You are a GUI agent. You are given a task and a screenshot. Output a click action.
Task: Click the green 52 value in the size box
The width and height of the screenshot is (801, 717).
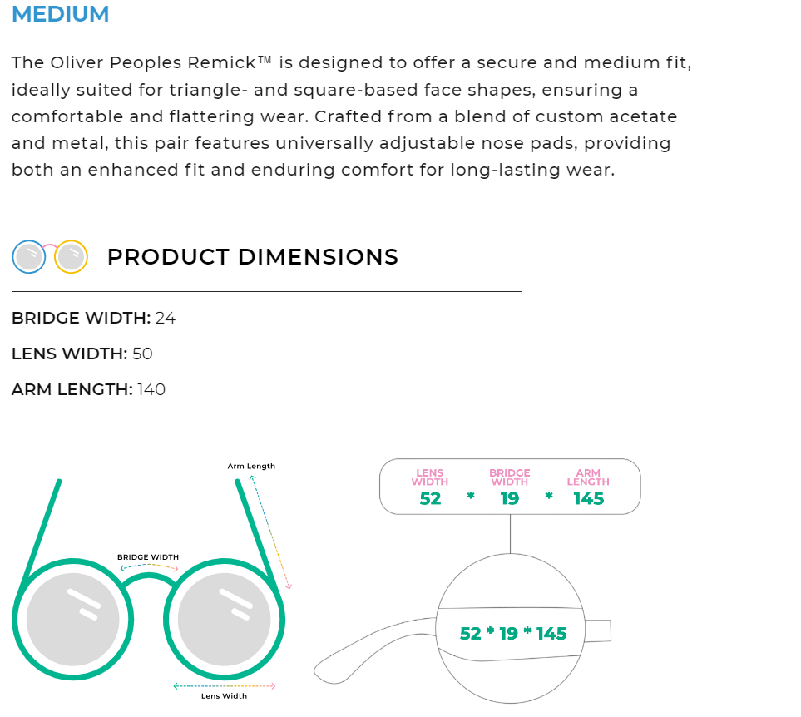430,498
